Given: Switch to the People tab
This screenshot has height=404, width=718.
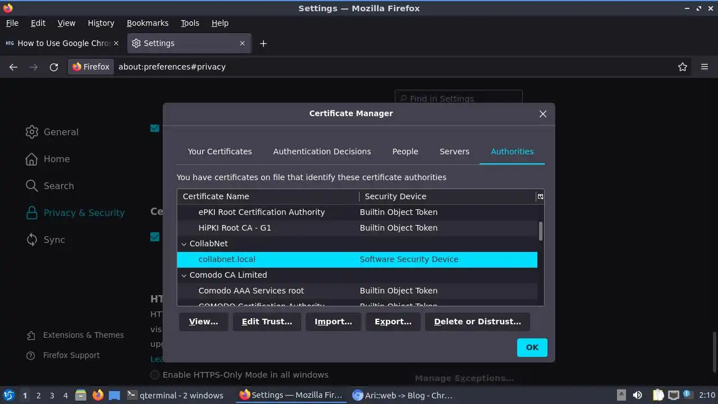Looking at the screenshot, I should pyautogui.click(x=405, y=151).
